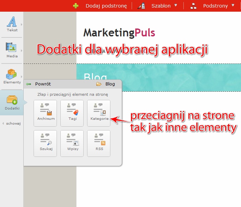
Task: Click Dodaj podstronę in top bar
Action: point(106,5)
